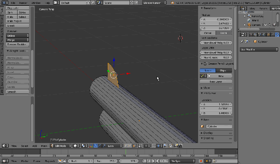Open the Render menu in top bar
The image size is (280, 164).
[23, 3]
